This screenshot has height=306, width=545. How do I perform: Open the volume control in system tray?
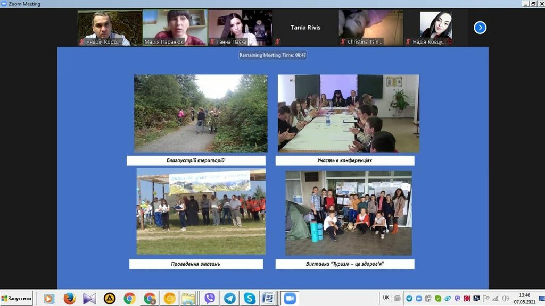[x=505, y=299]
